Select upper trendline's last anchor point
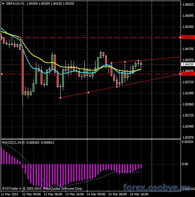Screen dimensions: 195x197 tap(139, 61)
